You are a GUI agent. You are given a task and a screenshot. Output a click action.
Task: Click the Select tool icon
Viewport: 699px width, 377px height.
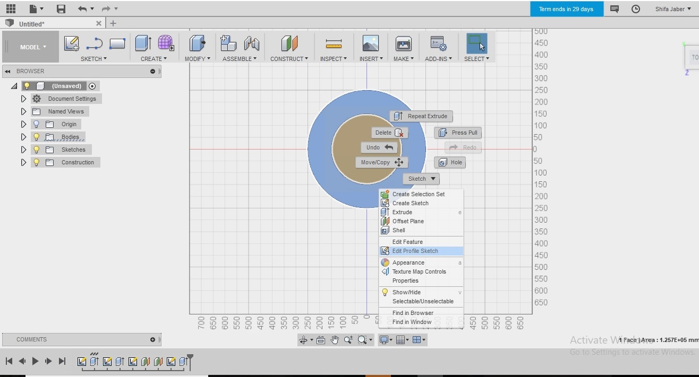(476, 43)
